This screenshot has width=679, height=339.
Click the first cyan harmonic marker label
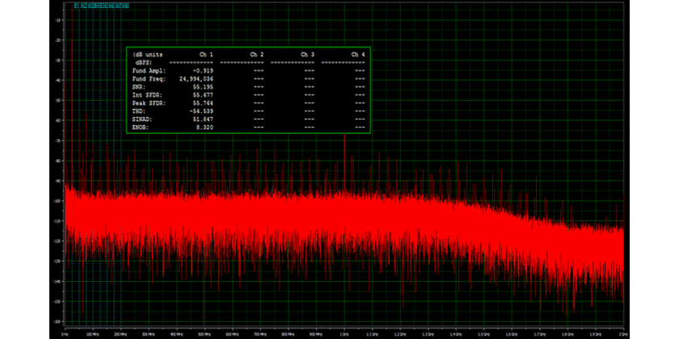(x=76, y=5)
